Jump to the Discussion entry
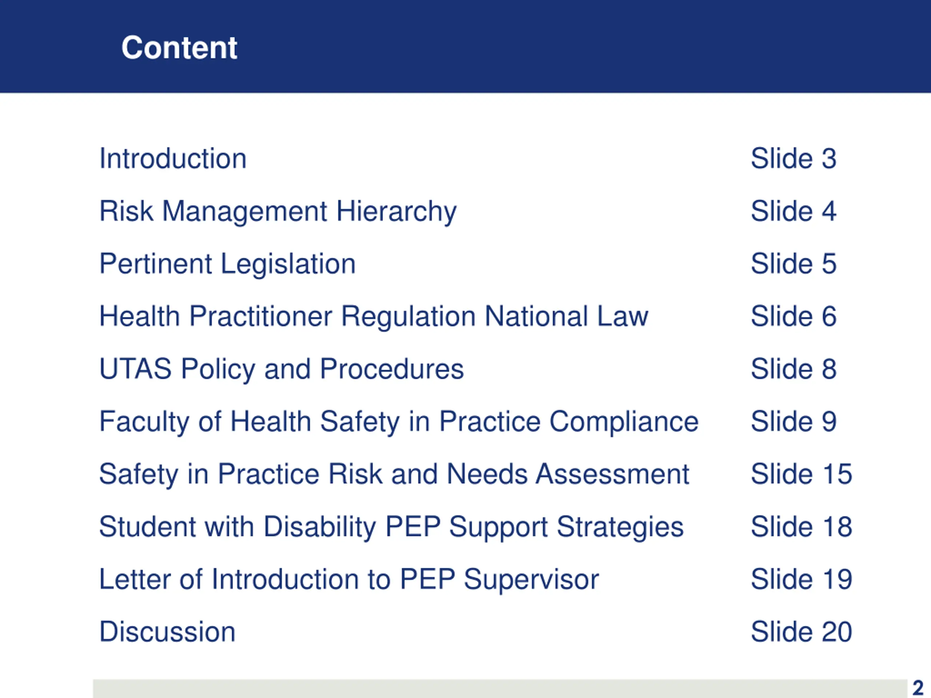 167,632
